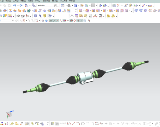Click the gray background rectangle icon
This screenshot has height=127, width=160.
93,6
